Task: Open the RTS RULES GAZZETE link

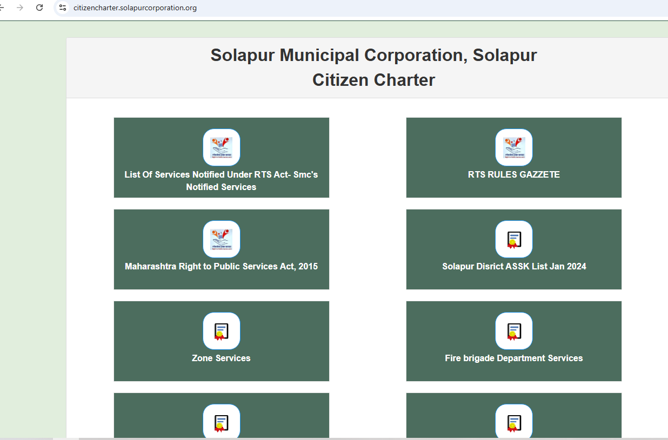Action: pyautogui.click(x=514, y=175)
